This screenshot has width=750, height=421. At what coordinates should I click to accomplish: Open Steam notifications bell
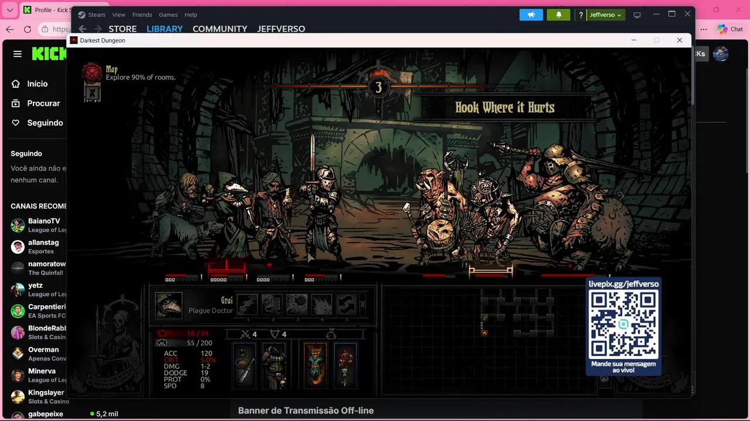[x=558, y=15]
